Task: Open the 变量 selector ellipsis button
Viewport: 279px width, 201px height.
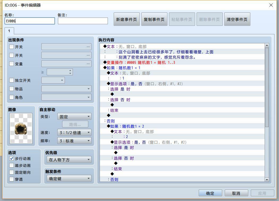Action: click(88, 64)
